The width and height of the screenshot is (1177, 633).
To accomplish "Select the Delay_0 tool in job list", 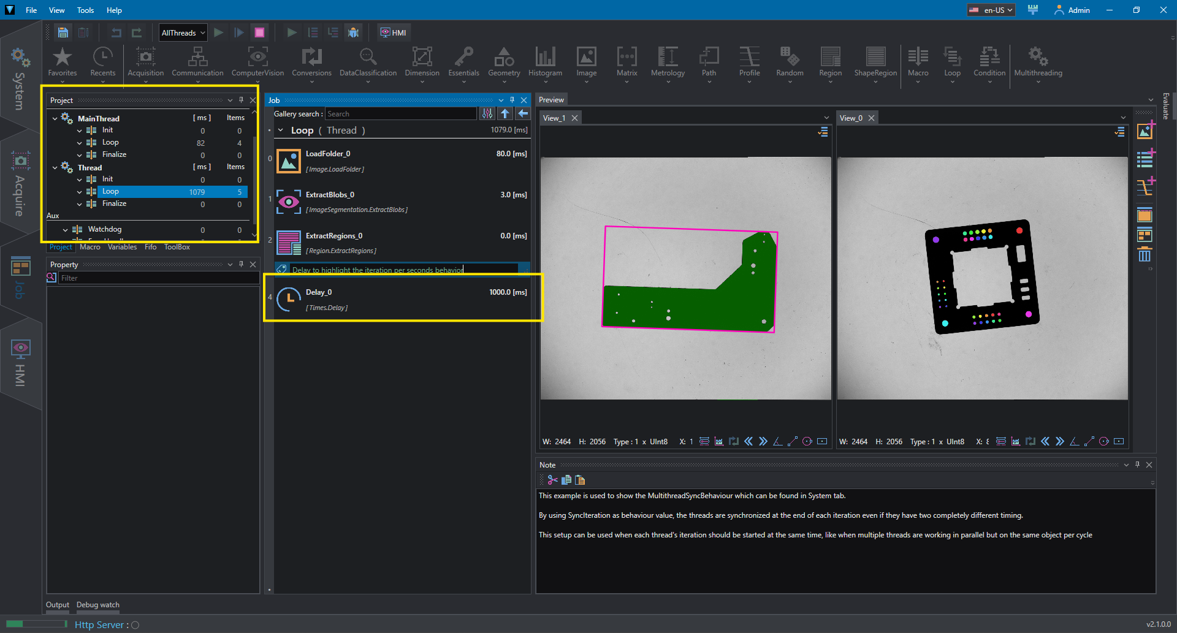I will [401, 299].
